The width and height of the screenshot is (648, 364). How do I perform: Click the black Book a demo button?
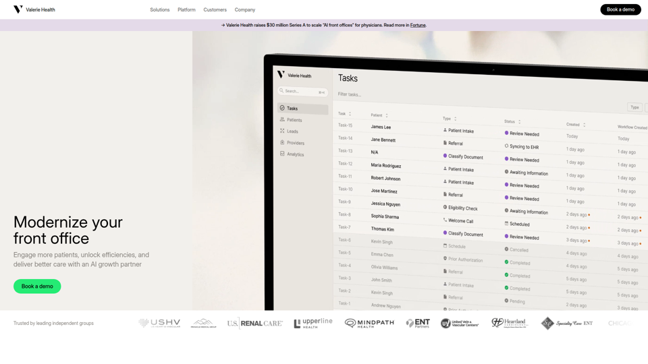point(620,9)
